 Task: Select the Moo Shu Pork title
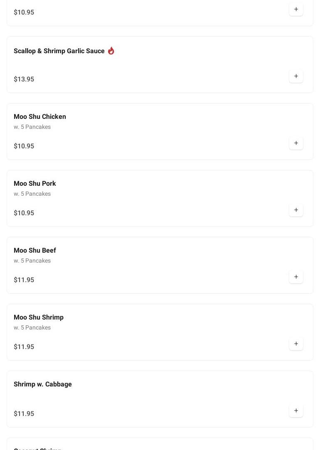(35, 184)
